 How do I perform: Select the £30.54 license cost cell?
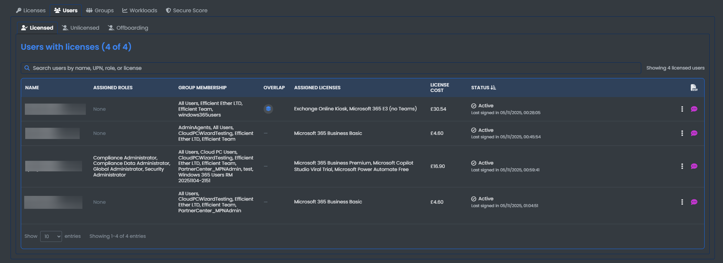438,109
